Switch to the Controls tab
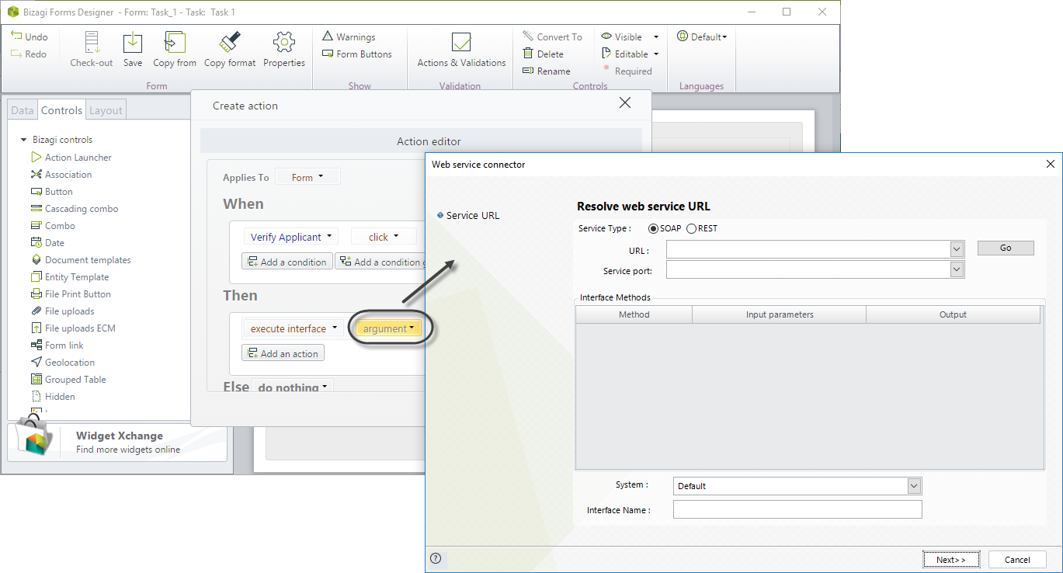The image size is (1063, 573). pos(61,110)
